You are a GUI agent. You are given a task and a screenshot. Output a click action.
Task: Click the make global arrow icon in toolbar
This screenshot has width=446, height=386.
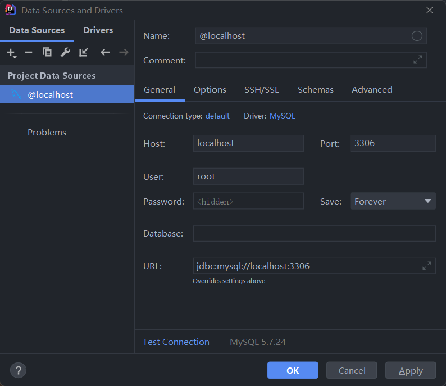coord(83,52)
